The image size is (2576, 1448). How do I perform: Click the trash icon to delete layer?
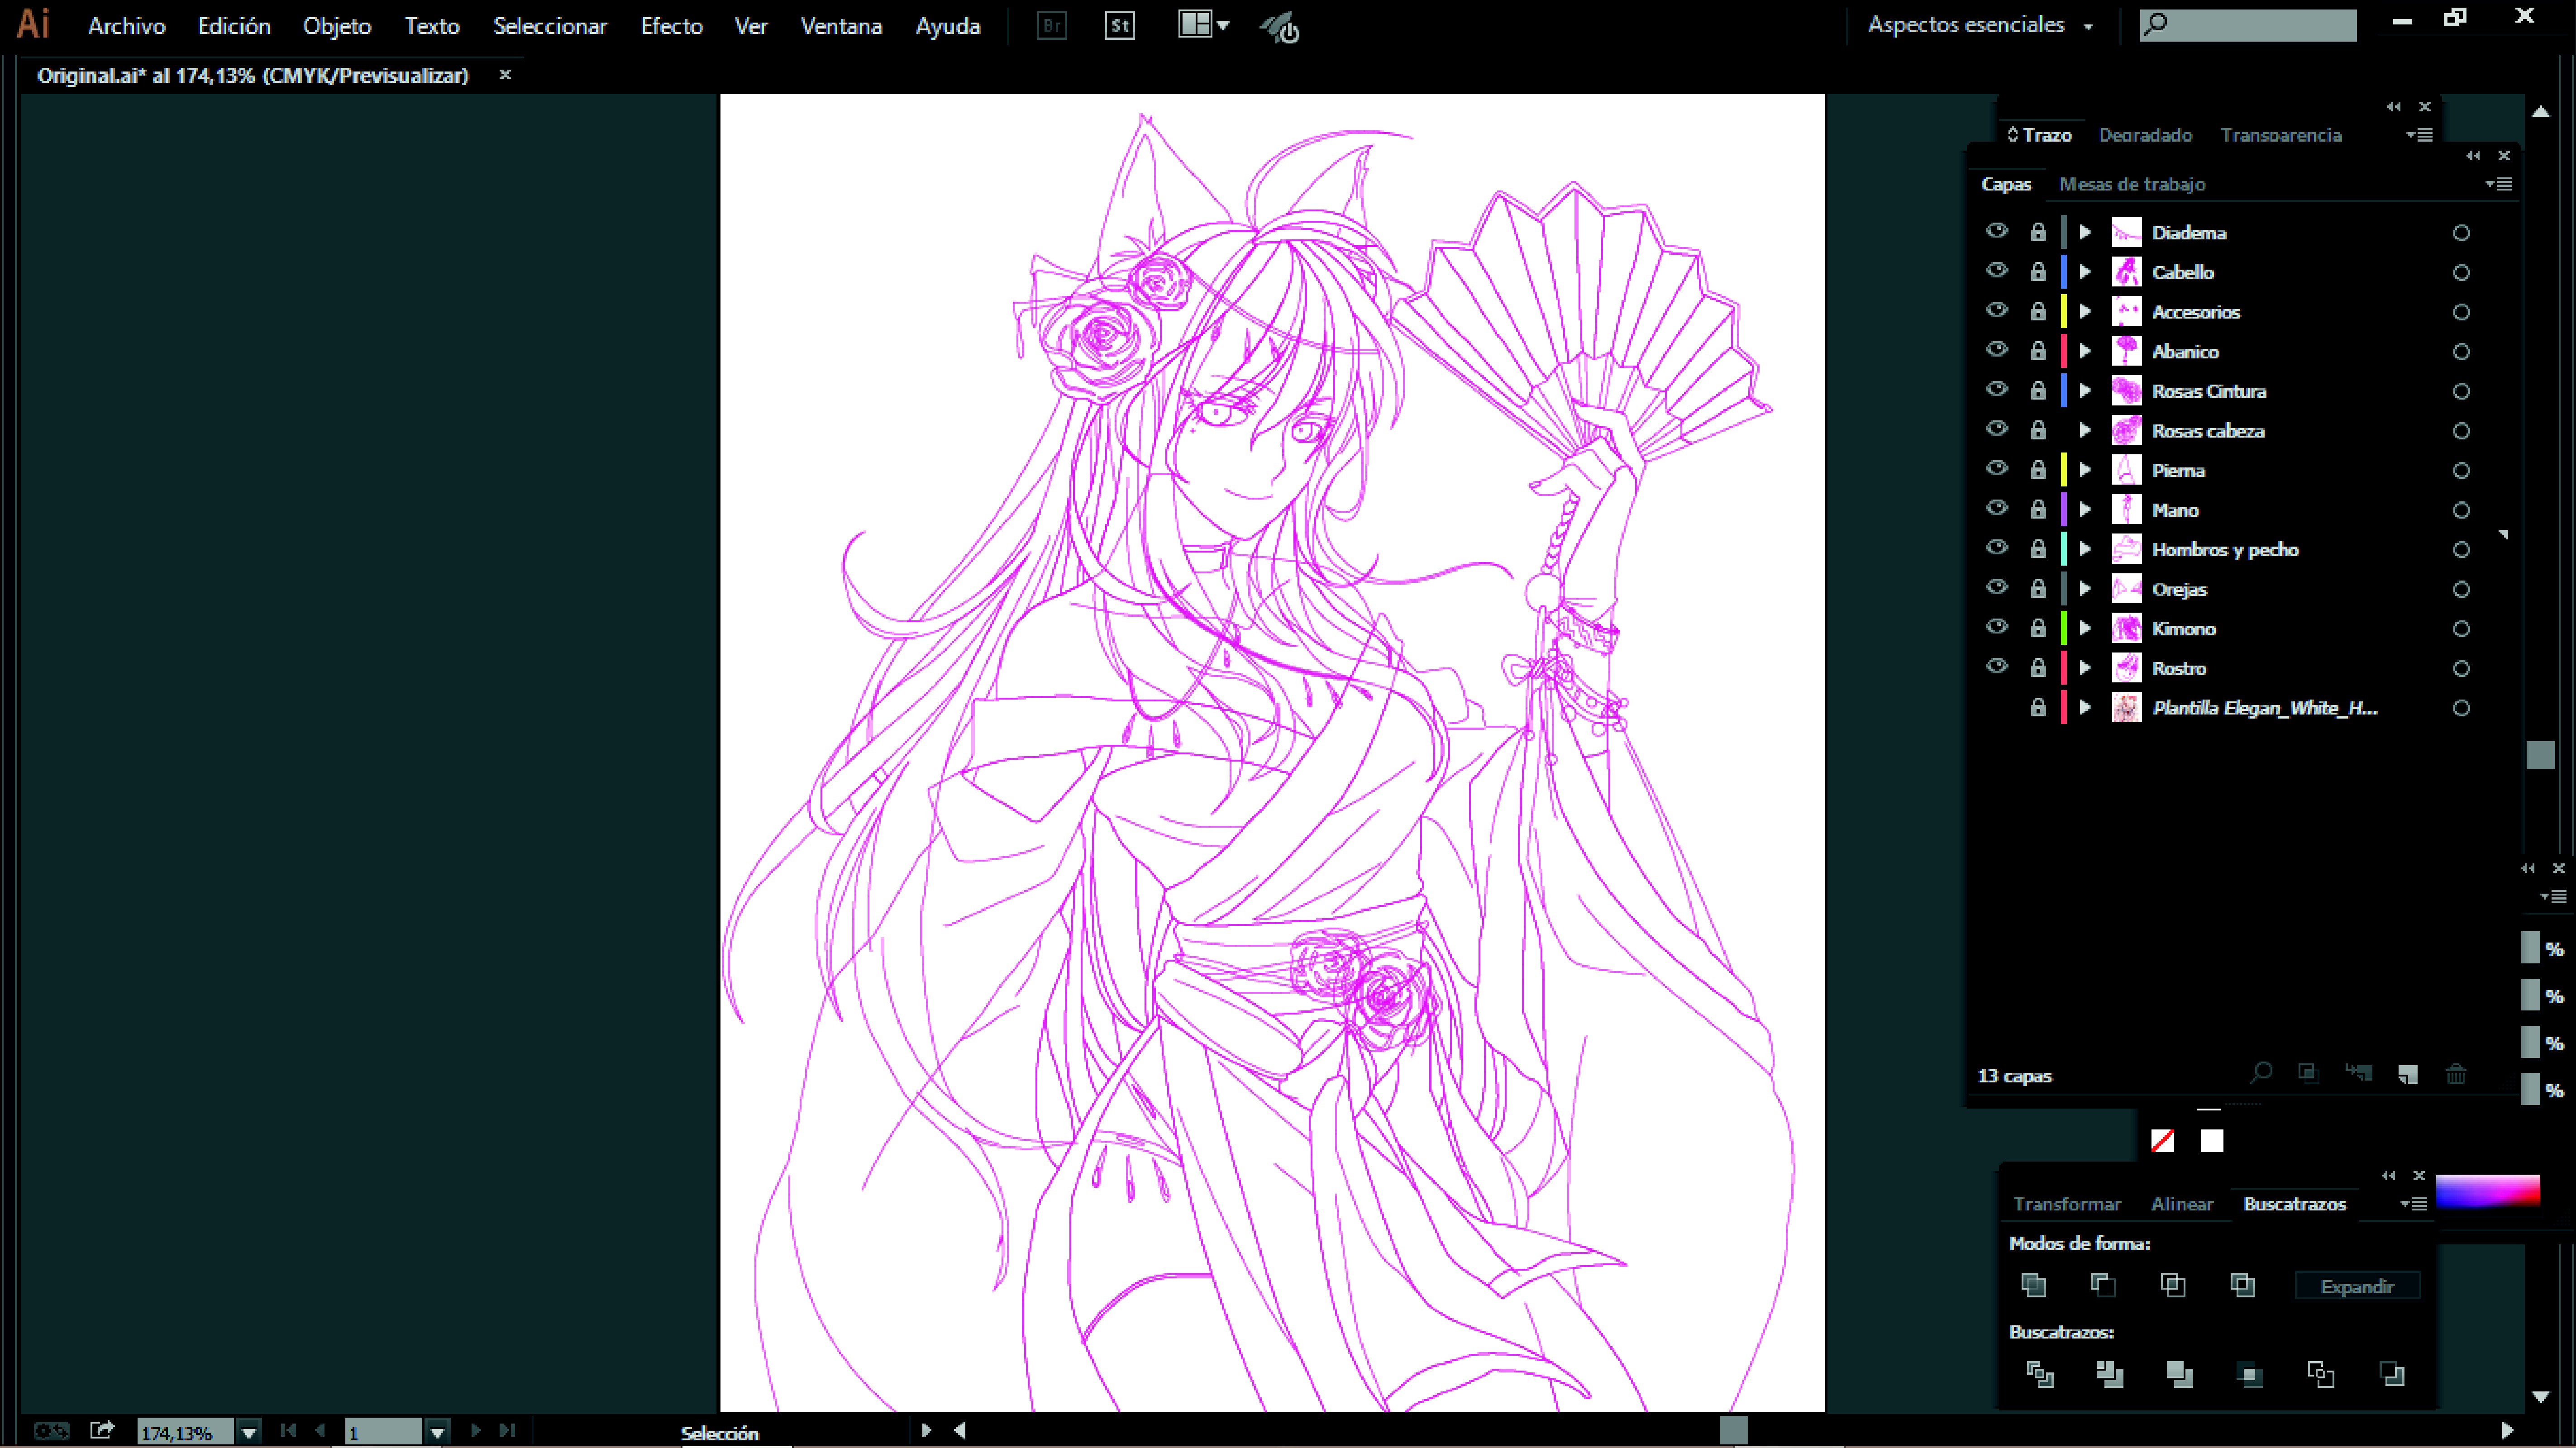2456,1074
